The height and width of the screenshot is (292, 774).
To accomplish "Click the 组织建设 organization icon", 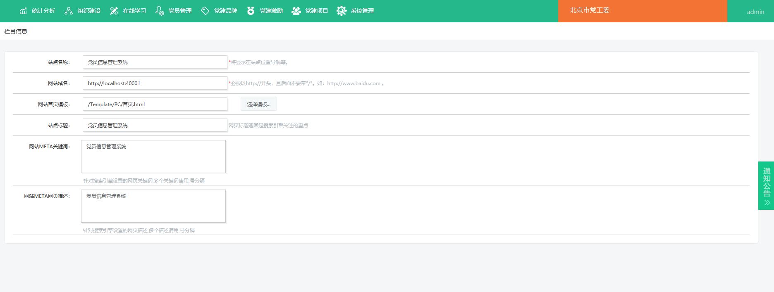I will 69,11.
